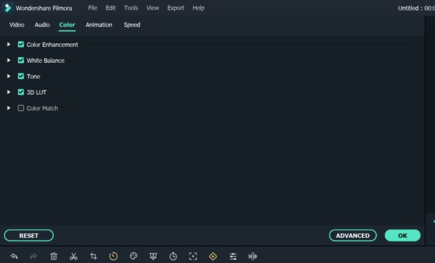435x263 pixels.
Task: Disable the Tone checkbox
Action: (21, 76)
